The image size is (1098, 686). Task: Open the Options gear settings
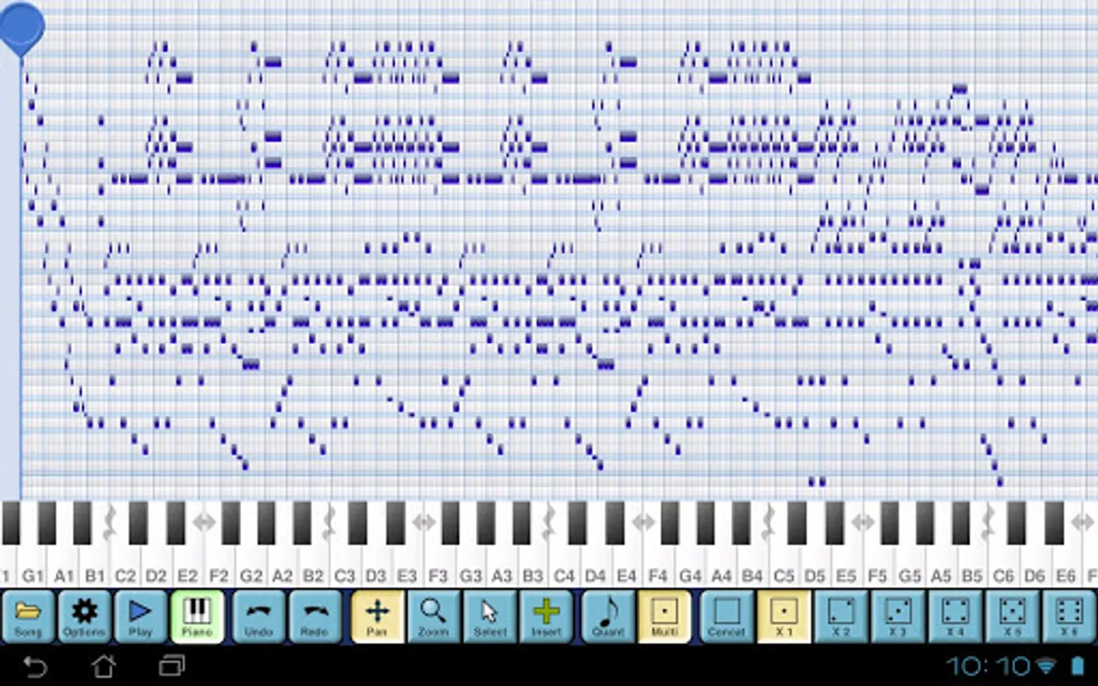(x=85, y=616)
